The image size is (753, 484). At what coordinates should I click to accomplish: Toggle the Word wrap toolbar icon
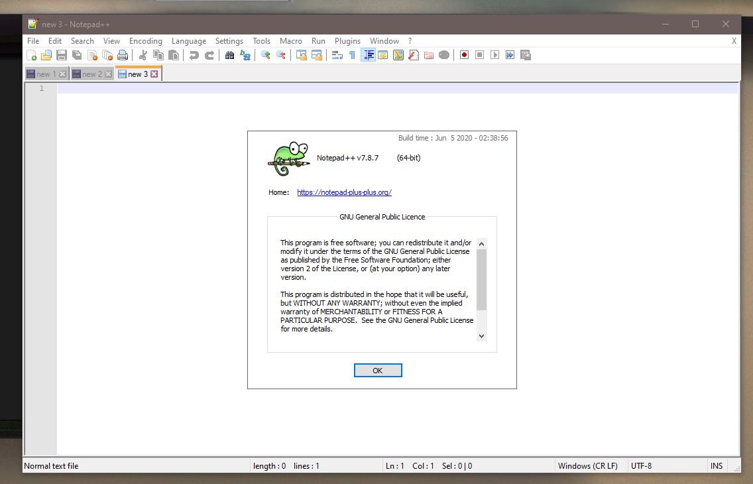[x=337, y=55]
